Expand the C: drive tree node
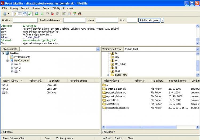 pos(12,64)
